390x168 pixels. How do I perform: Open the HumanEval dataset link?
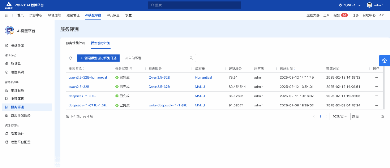pyautogui.click(x=203, y=78)
